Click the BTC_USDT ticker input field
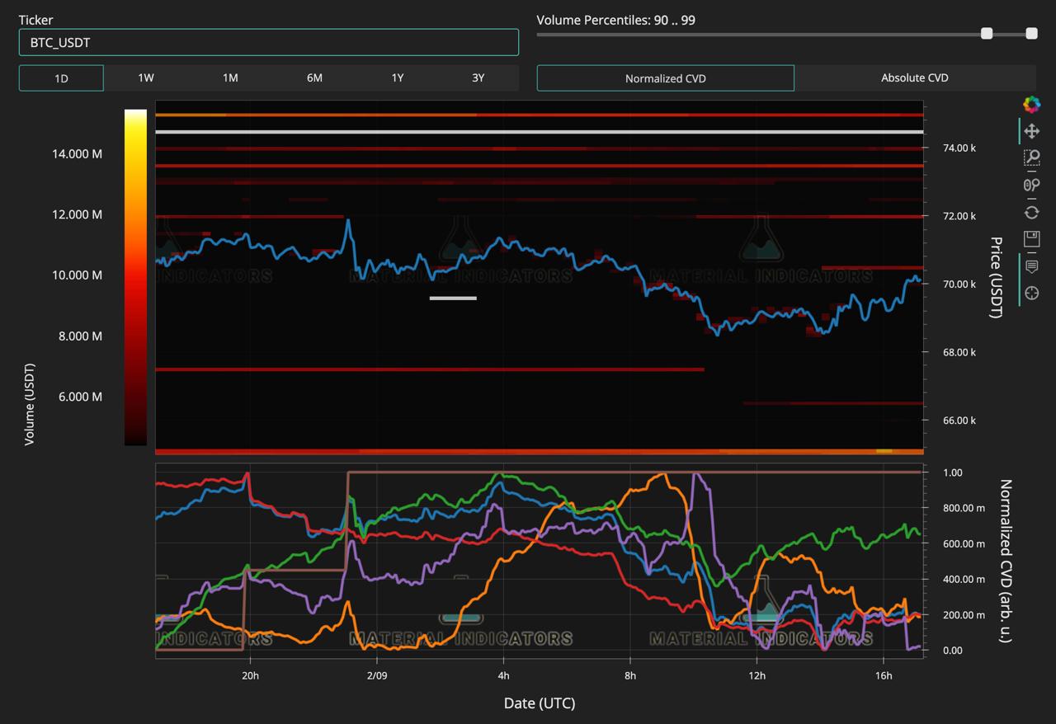This screenshot has height=724, width=1056. [x=268, y=42]
